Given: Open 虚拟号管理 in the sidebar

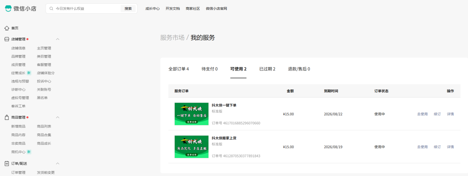Looking at the screenshot, I should click(x=20, y=98).
